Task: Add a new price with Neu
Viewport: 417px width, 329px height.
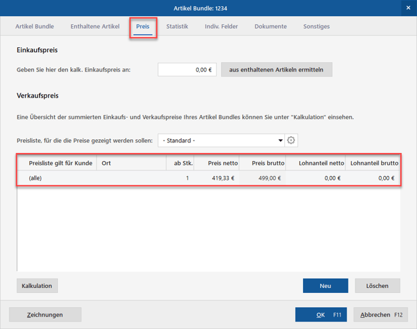Action: pyautogui.click(x=326, y=285)
